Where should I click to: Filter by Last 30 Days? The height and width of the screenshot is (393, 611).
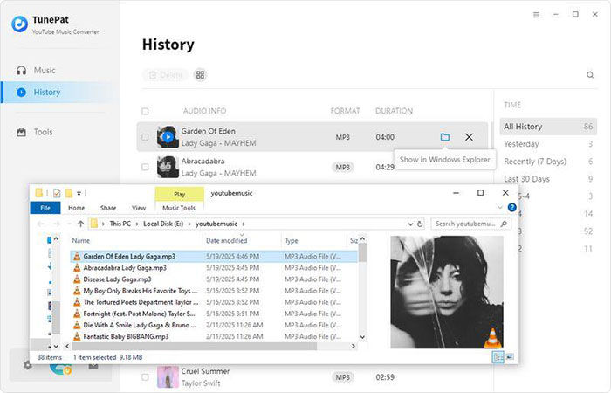tap(548, 179)
